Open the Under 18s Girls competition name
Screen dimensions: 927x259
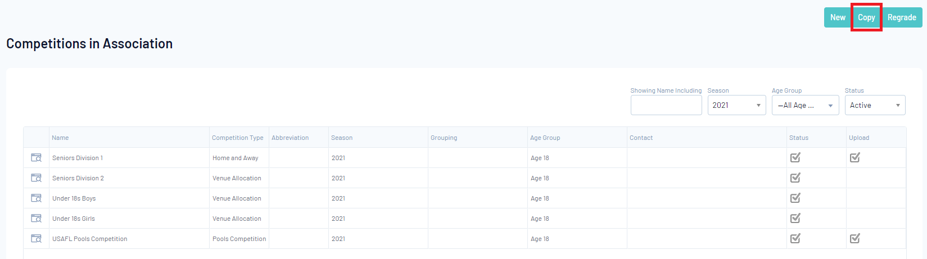74,219
